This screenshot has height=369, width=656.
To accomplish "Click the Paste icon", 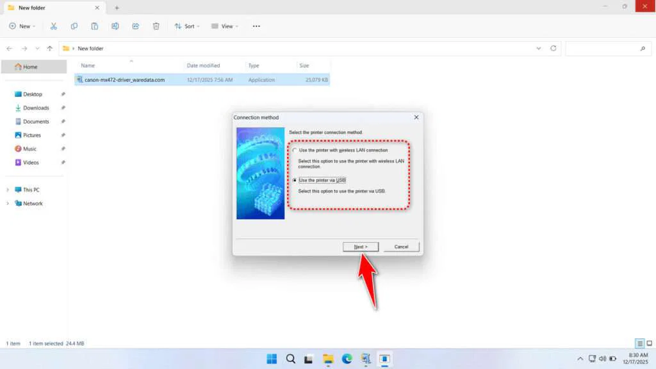I will click(x=94, y=26).
